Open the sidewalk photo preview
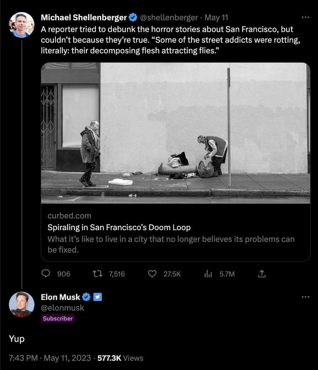The height and width of the screenshot is (370, 318). (176, 133)
